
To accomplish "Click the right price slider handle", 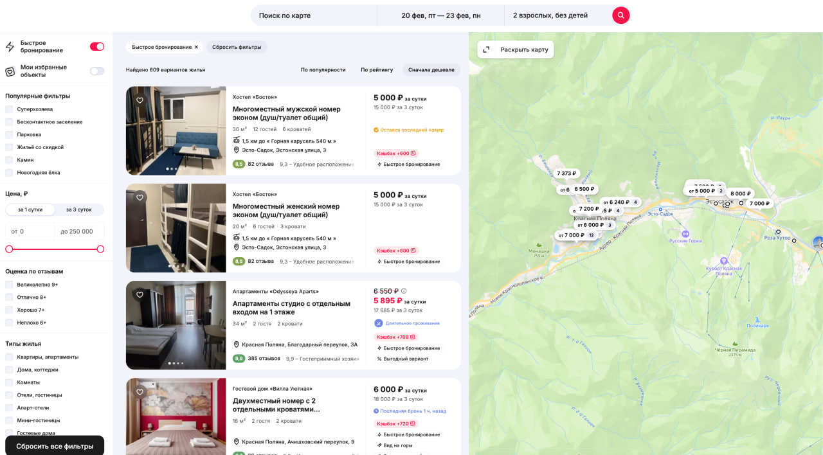I will (100, 249).
